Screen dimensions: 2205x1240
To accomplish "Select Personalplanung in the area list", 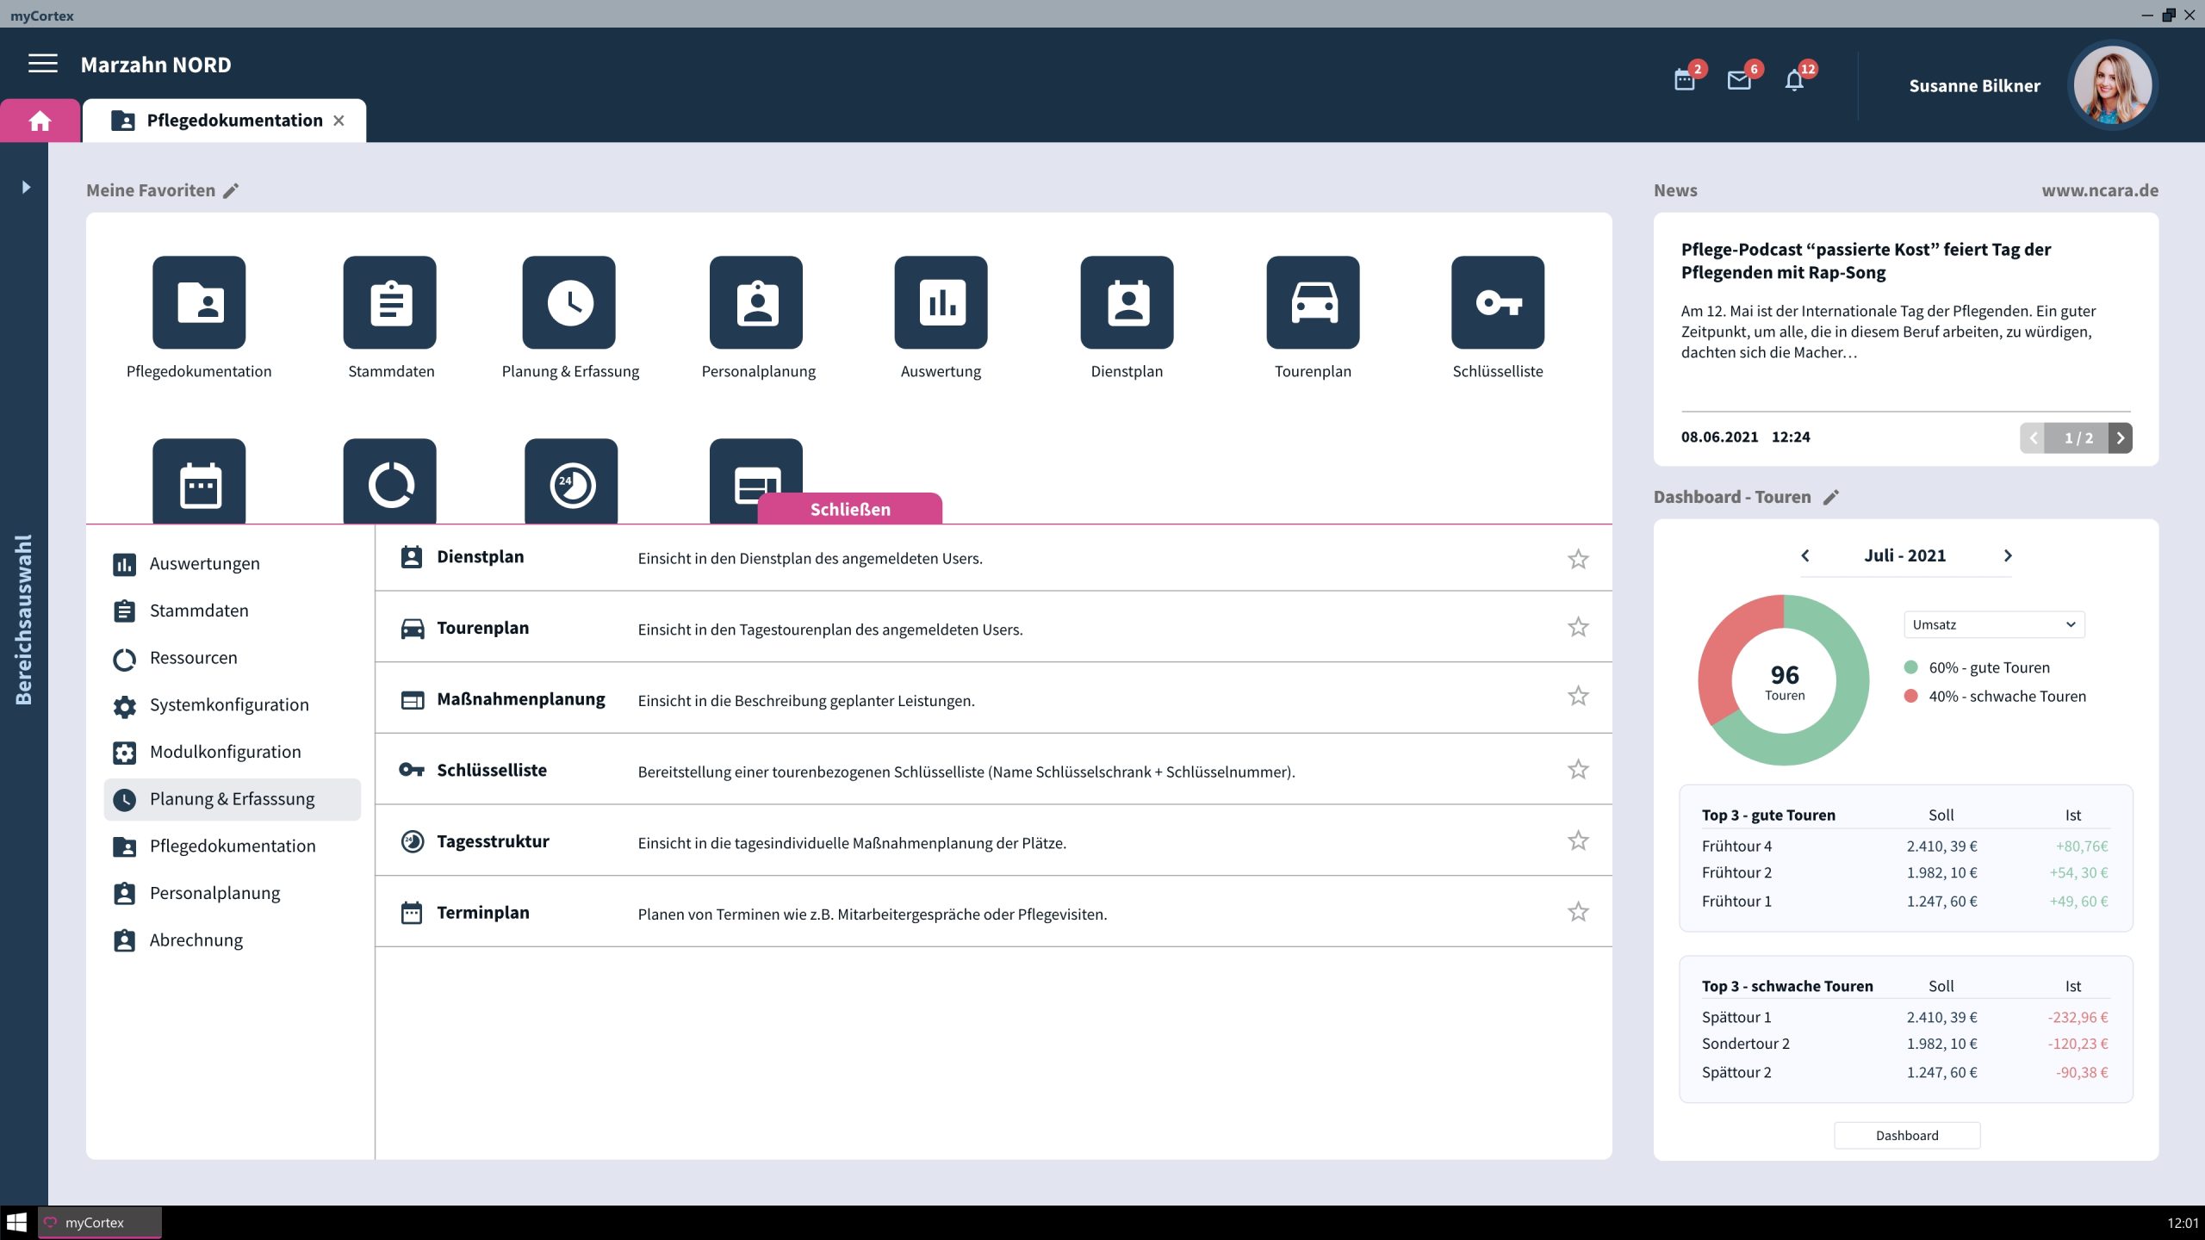I will [233, 893].
